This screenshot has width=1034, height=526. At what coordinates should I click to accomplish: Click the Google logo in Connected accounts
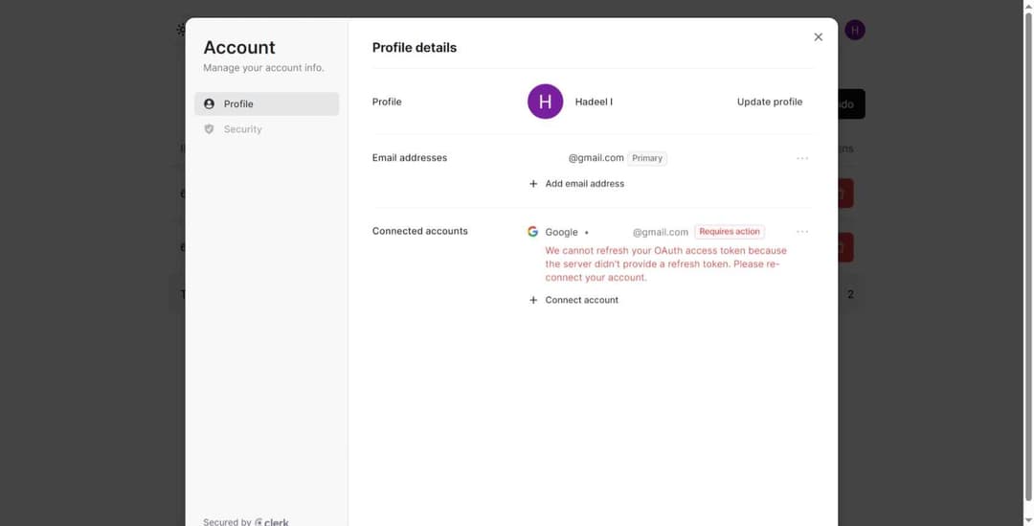[x=533, y=232]
